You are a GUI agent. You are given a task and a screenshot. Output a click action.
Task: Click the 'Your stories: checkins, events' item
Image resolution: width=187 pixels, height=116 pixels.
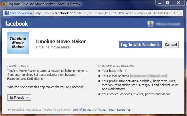[x=136, y=94]
